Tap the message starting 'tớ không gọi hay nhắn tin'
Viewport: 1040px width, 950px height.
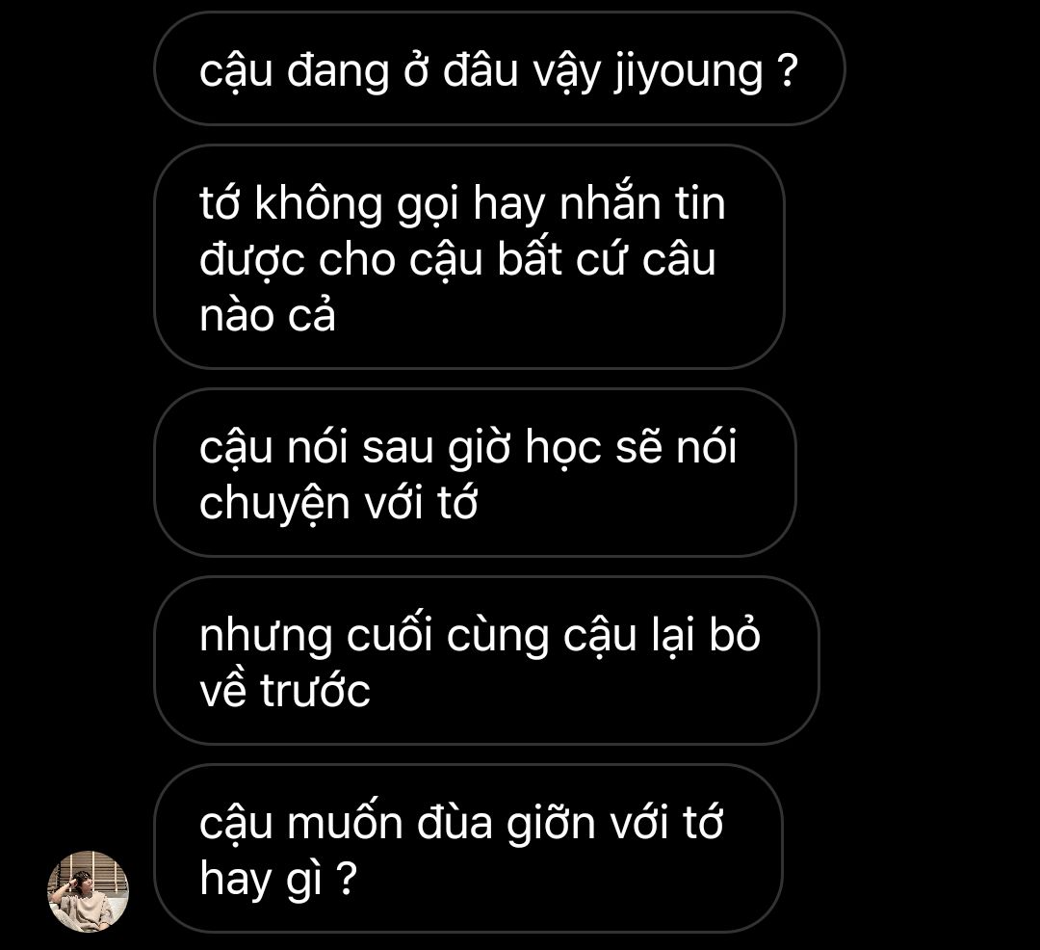469,256
